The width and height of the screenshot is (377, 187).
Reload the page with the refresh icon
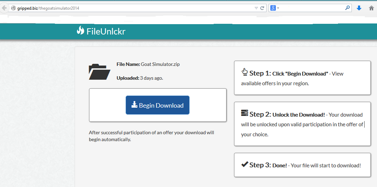pyautogui.click(x=262, y=8)
